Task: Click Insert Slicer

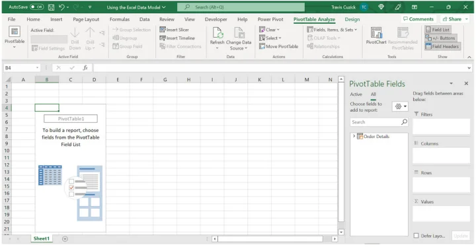Action: click(175, 30)
